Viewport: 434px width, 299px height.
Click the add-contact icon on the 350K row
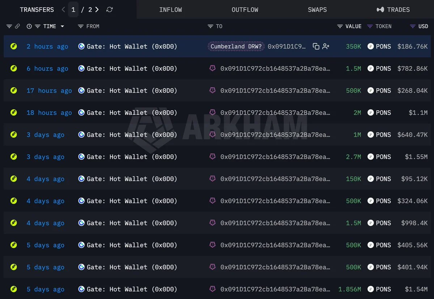[326, 46]
